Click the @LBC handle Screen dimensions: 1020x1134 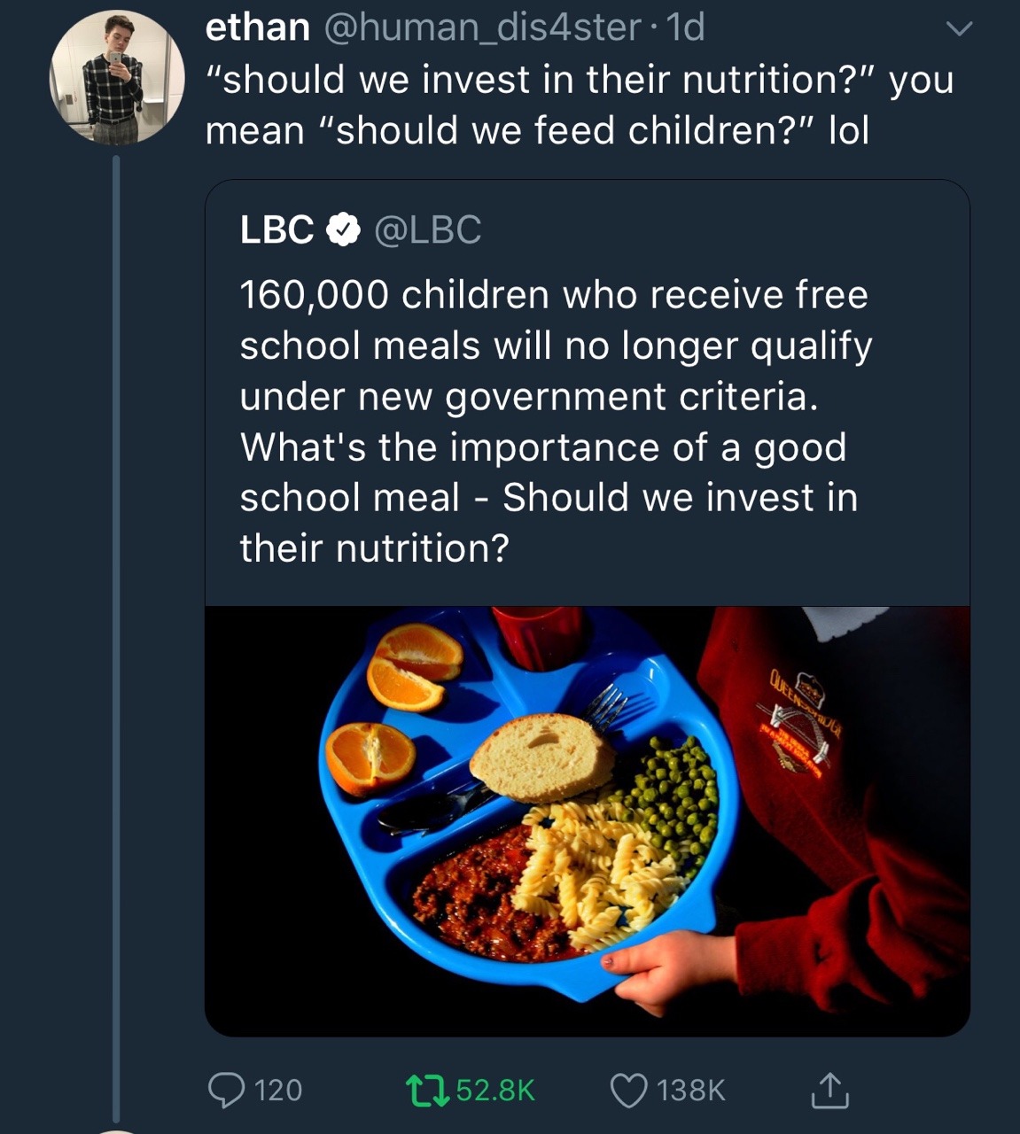(x=428, y=230)
